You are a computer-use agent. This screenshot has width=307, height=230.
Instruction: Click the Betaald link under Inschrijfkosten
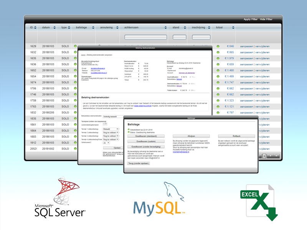coord(179,79)
